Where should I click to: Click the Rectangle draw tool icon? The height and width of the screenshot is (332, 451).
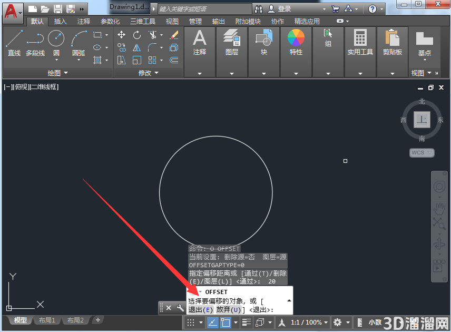coord(97,35)
